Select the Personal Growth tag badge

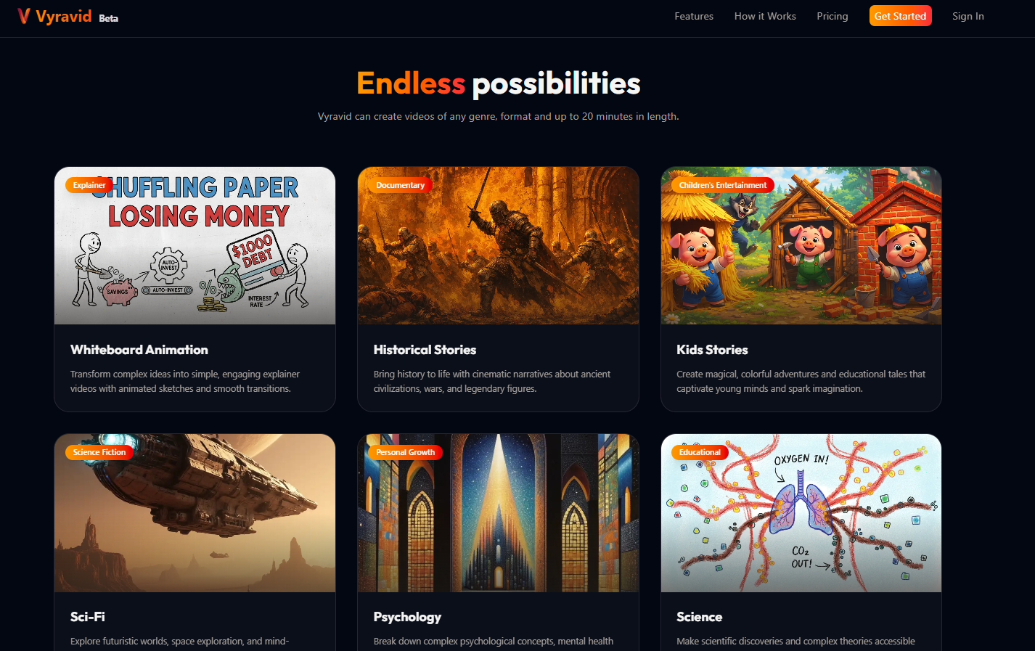click(x=406, y=452)
